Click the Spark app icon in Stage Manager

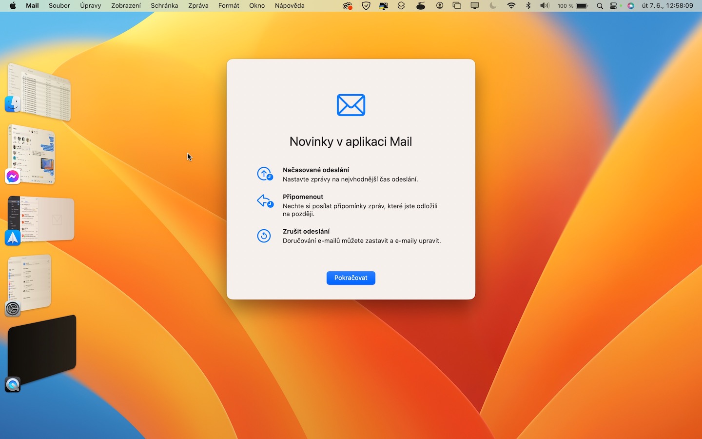pos(13,238)
